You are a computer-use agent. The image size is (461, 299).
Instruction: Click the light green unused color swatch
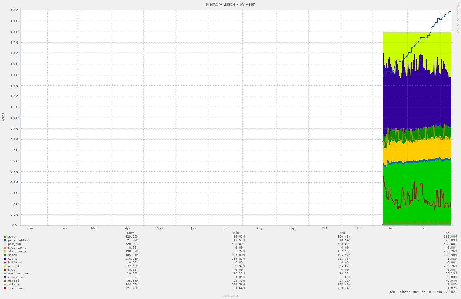[5, 266]
